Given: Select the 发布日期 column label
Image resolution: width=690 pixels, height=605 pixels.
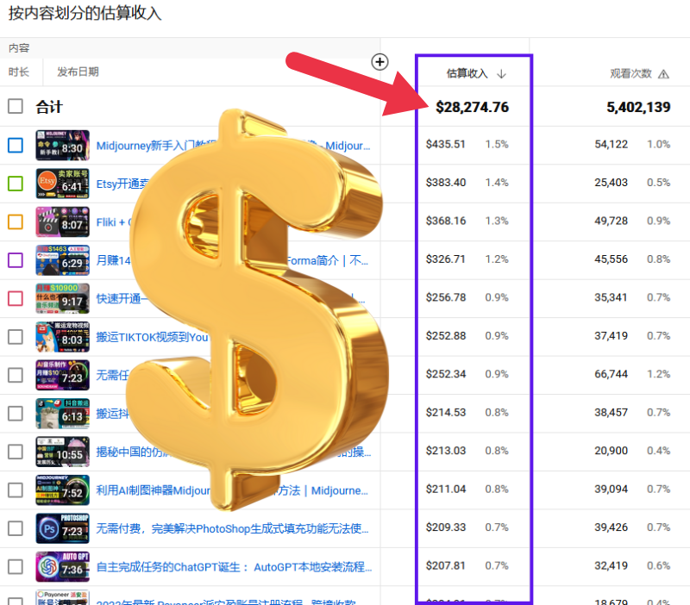Looking at the screenshot, I should pyautogui.click(x=78, y=72).
